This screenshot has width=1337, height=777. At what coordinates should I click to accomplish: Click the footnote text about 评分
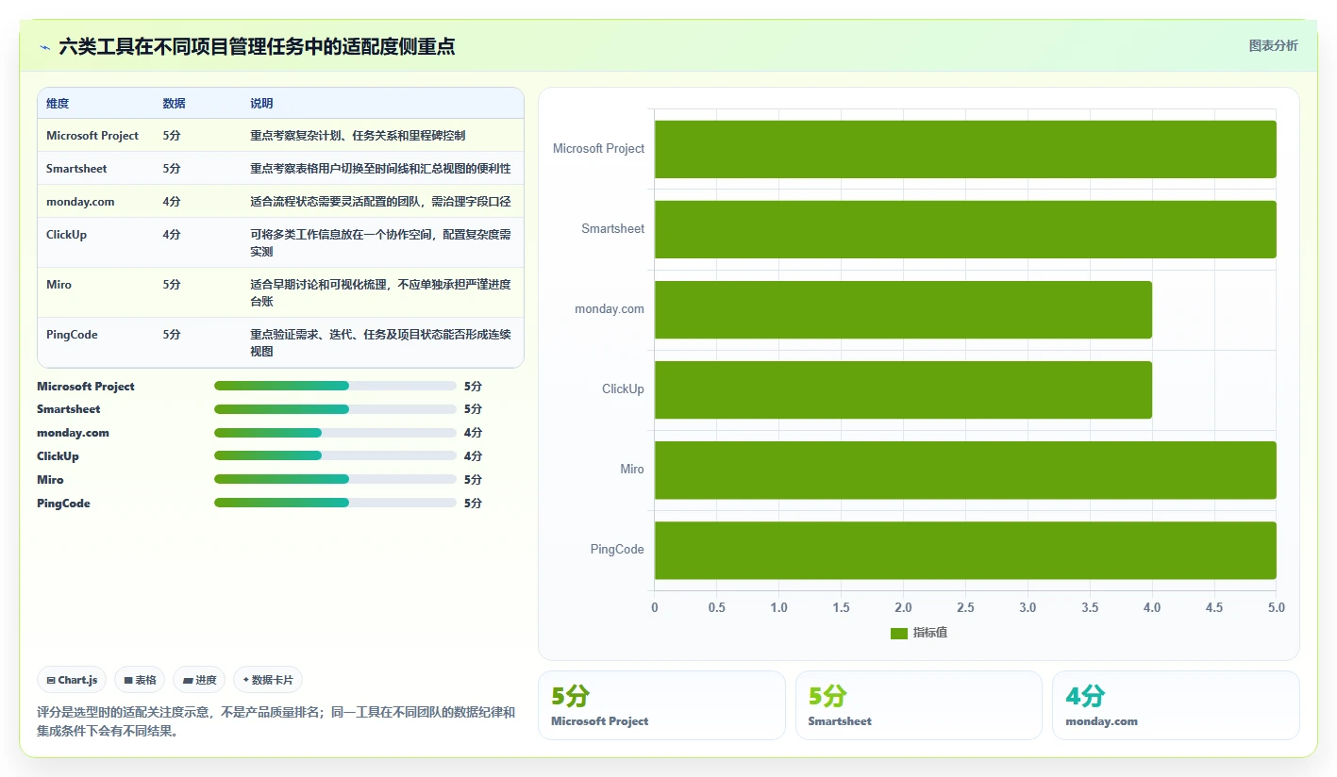[276, 721]
